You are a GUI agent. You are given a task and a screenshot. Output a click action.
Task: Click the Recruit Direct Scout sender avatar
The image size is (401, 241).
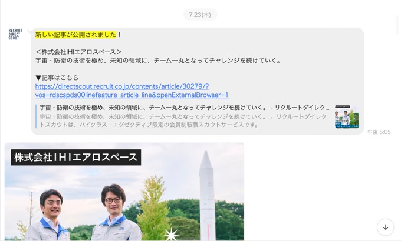click(15, 34)
